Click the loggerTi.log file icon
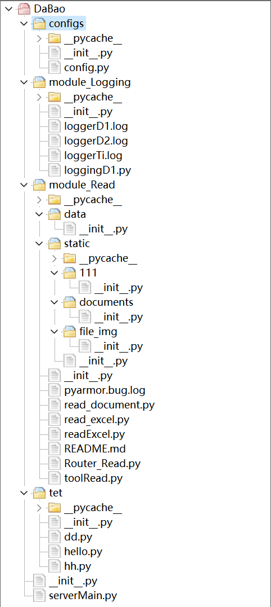Screen dimensions: 271x607 coord(55,156)
